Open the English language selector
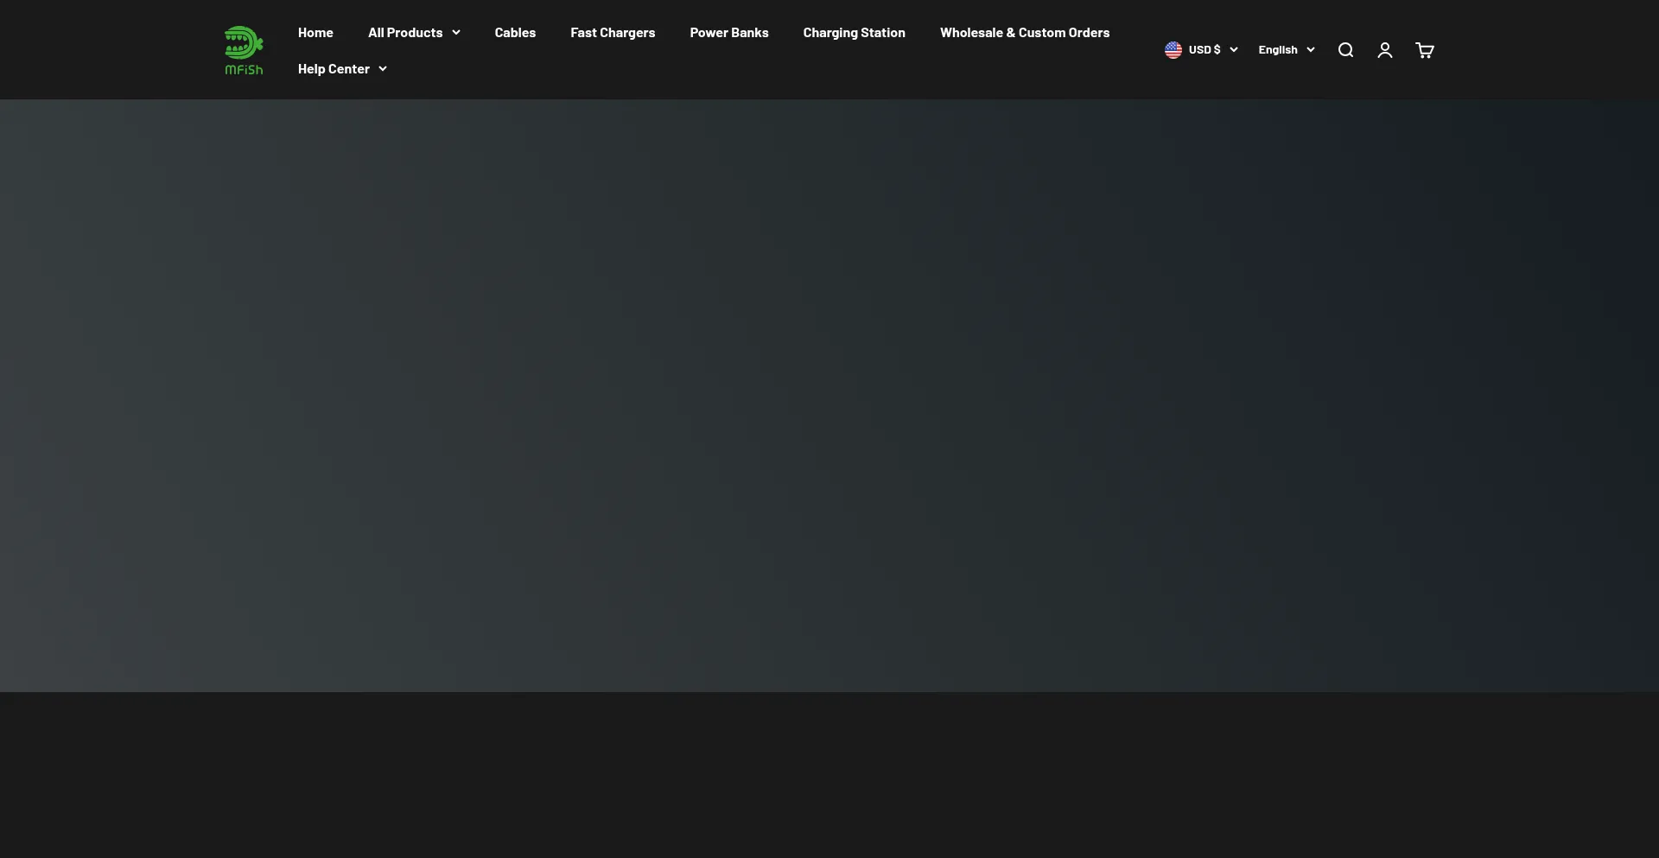This screenshot has height=858, width=1659. [1278, 50]
